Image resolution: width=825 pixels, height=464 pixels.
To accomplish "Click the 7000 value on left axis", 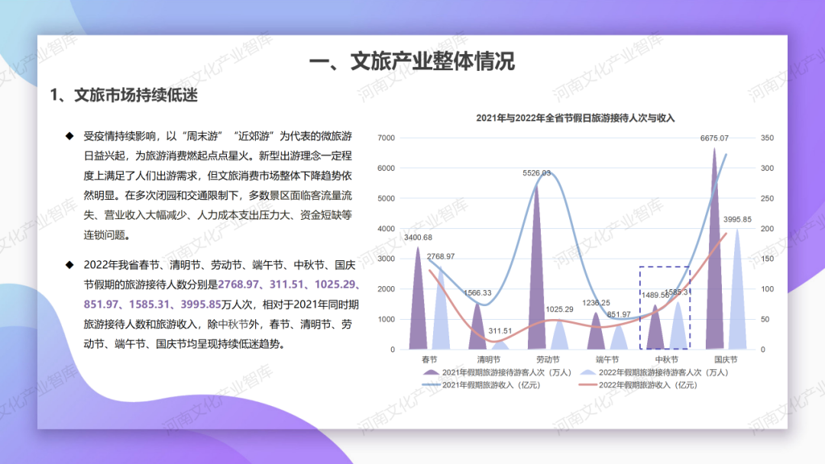I will 386,138.
